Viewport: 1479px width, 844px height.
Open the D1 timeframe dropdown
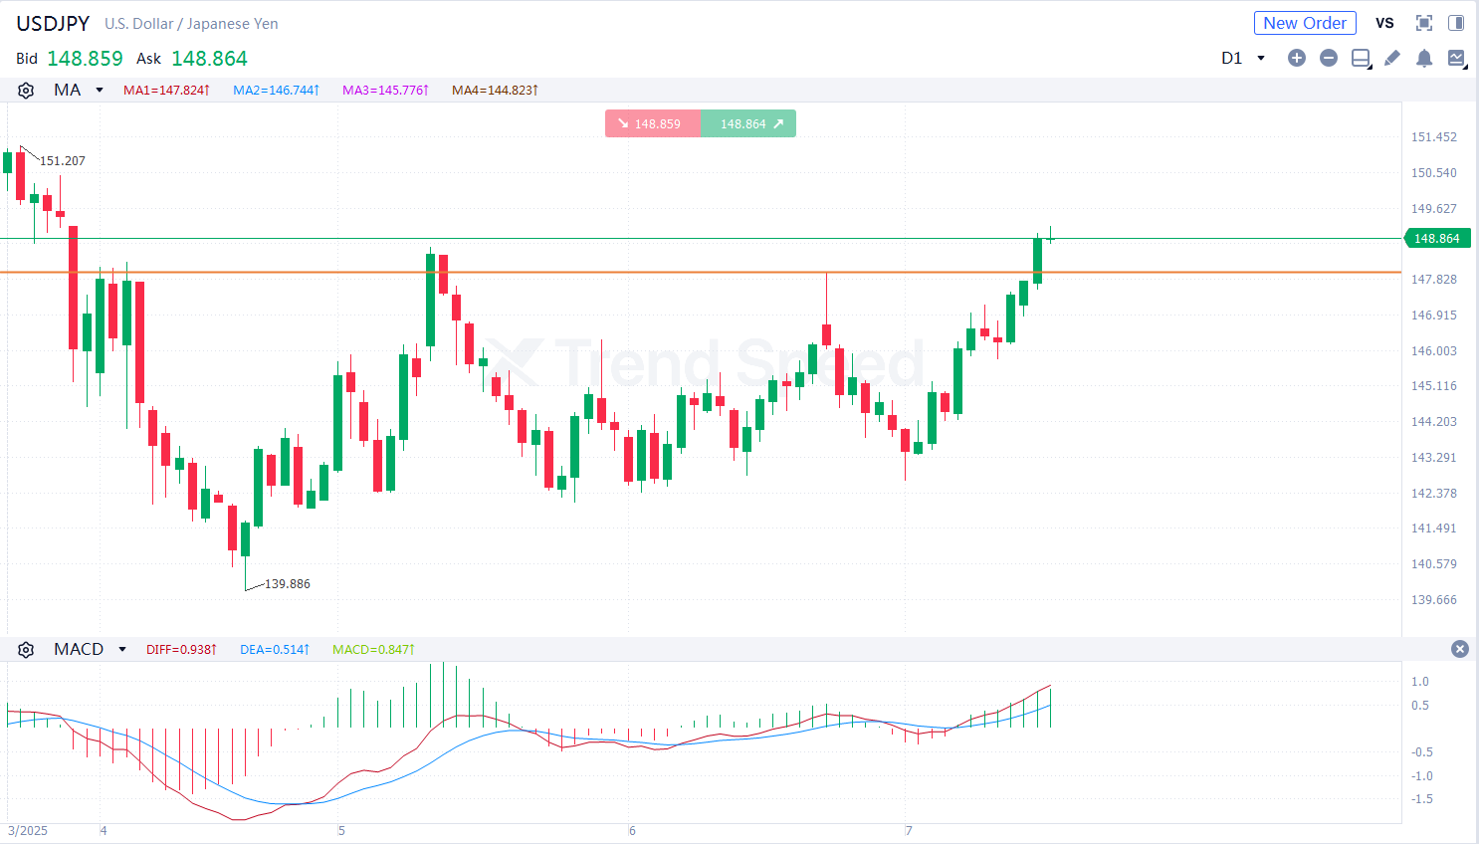(x=1243, y=58)
